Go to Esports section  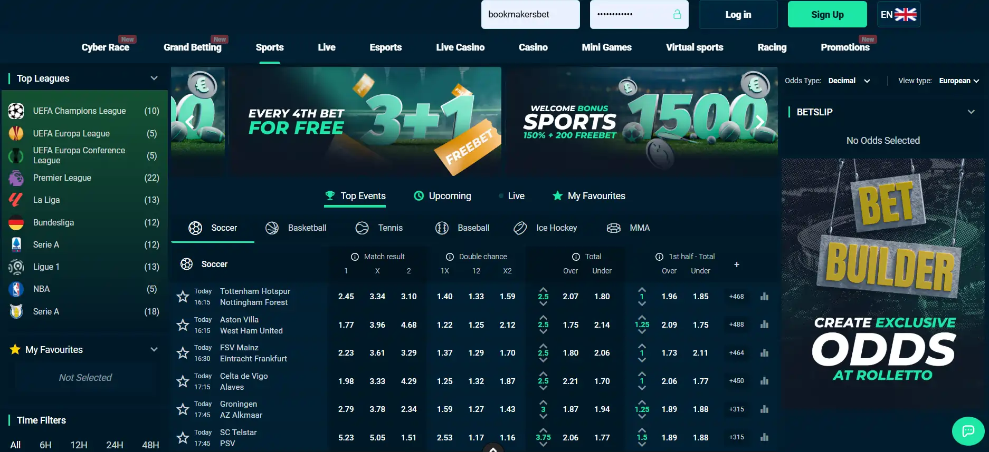click(x=386, y=47)
